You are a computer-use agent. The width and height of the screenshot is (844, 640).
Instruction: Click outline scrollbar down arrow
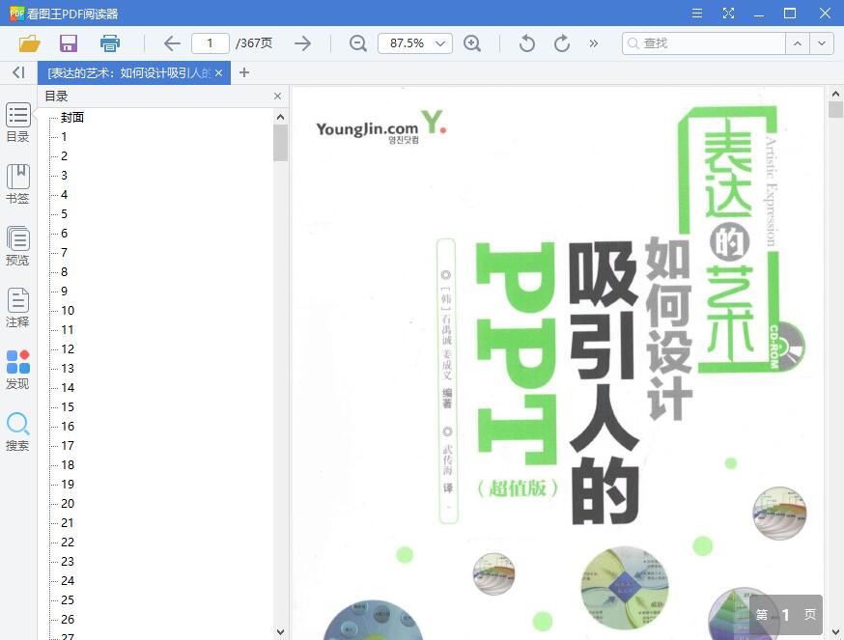280,632
